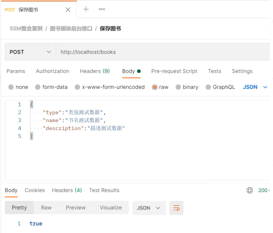Open the Visualize response view
Image resolution: width=273 pixels, height=233 pixels.
coord(111,207)
